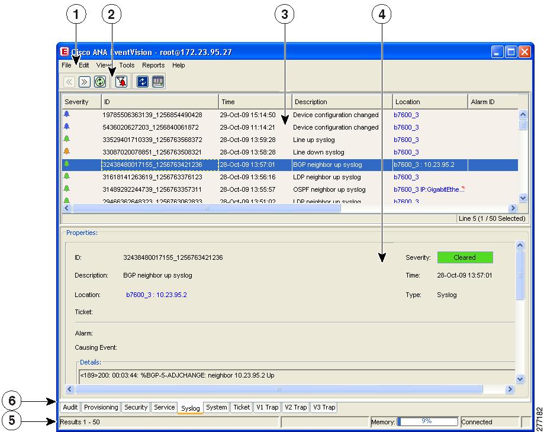This screenshot has height=432, width=544.
Task: Open the File menu
Action: (66, 65)
